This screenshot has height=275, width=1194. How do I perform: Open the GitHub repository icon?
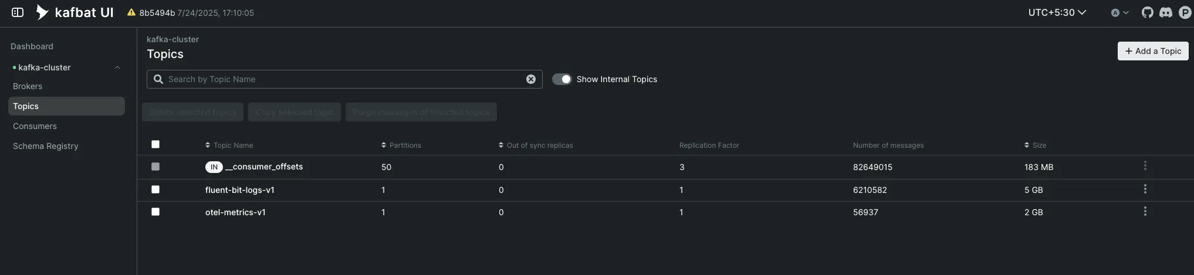(1147, 12)
